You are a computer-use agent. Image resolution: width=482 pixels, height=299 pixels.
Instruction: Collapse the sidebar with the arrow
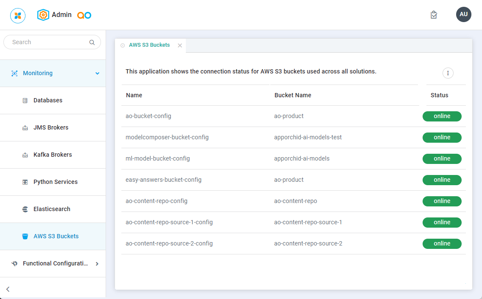point(8,289)
